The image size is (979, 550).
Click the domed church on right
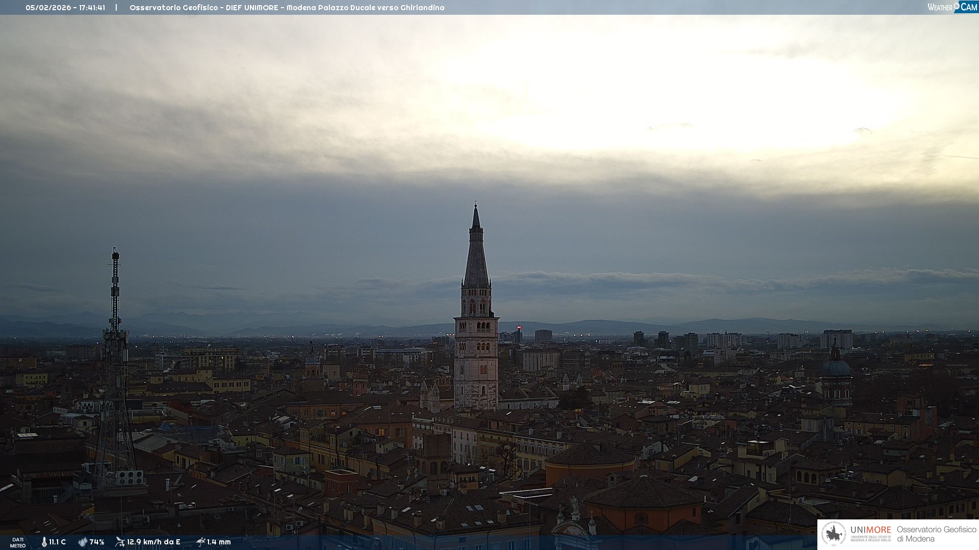click(836, 368)
